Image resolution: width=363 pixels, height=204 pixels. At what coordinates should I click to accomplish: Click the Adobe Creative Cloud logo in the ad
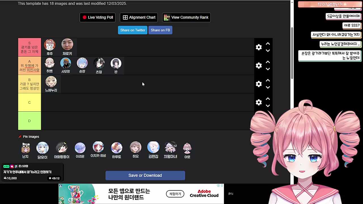[204, 194]
